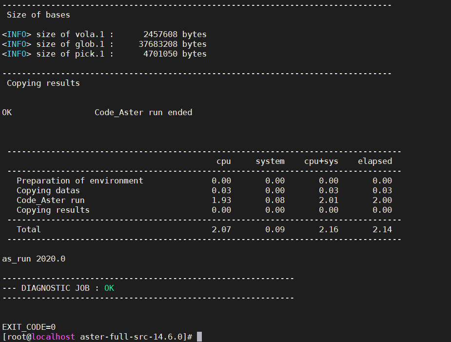Click the 'Preparation of environment' row label
The width and height of the screenshot is (451, 342).
click(80, 181)
